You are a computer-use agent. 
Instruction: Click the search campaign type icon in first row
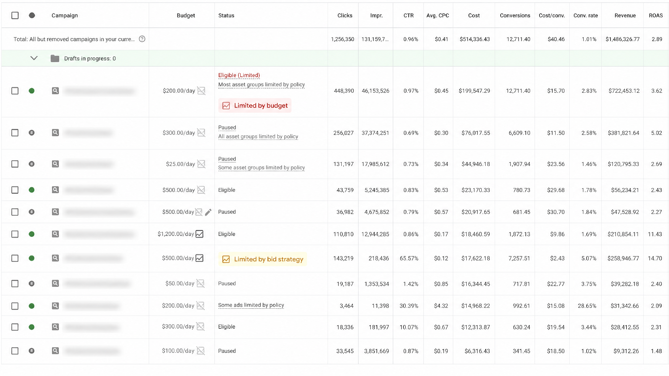click(x=55, y=90)
